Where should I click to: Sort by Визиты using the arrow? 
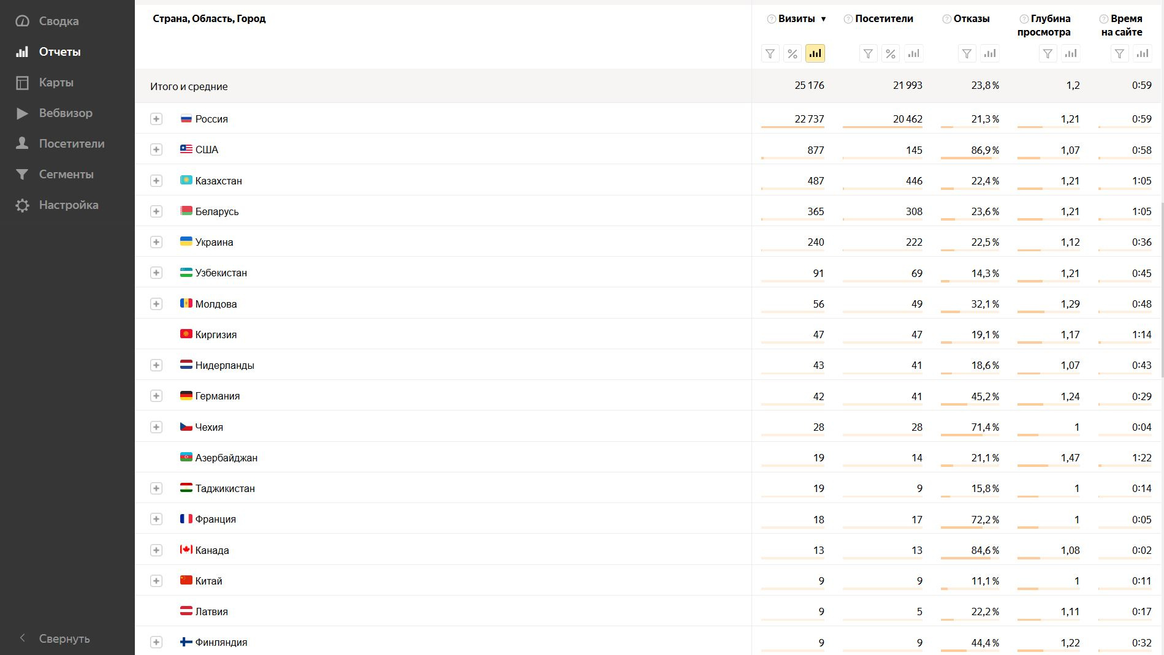pos(823,19)
